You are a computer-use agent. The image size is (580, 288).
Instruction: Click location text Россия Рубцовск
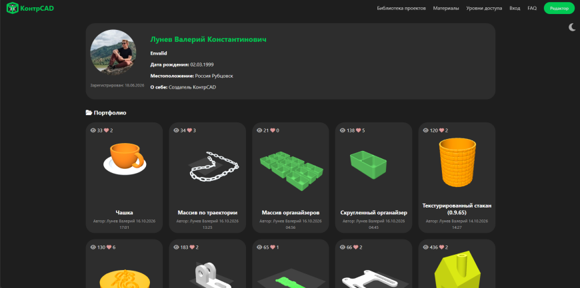tap(214, 76)
